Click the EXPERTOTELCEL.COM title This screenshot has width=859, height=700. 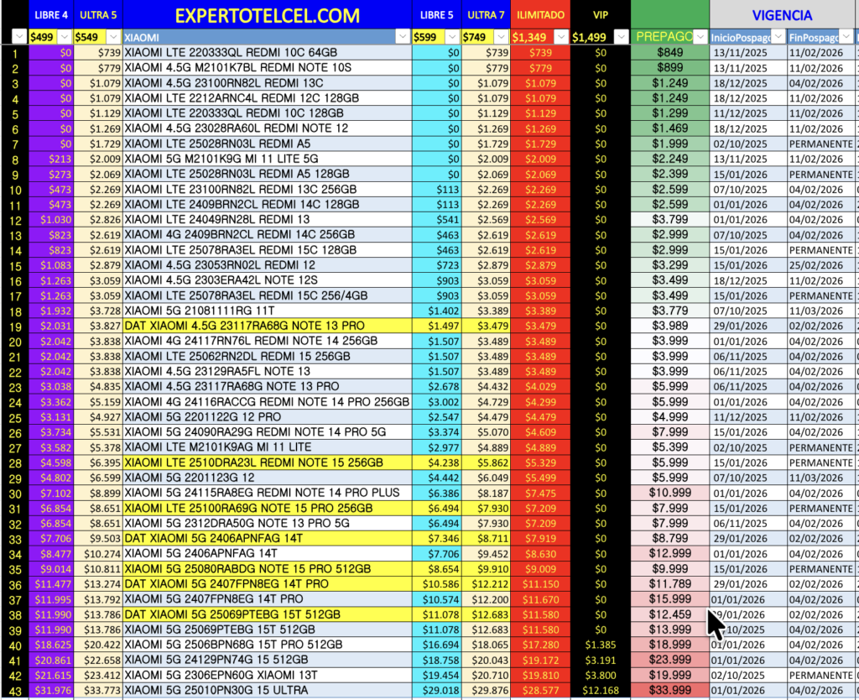[x=267, y=15]
